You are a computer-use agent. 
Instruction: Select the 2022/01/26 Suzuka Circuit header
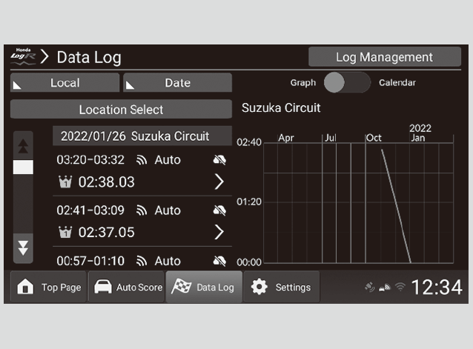tap(135, 136)
